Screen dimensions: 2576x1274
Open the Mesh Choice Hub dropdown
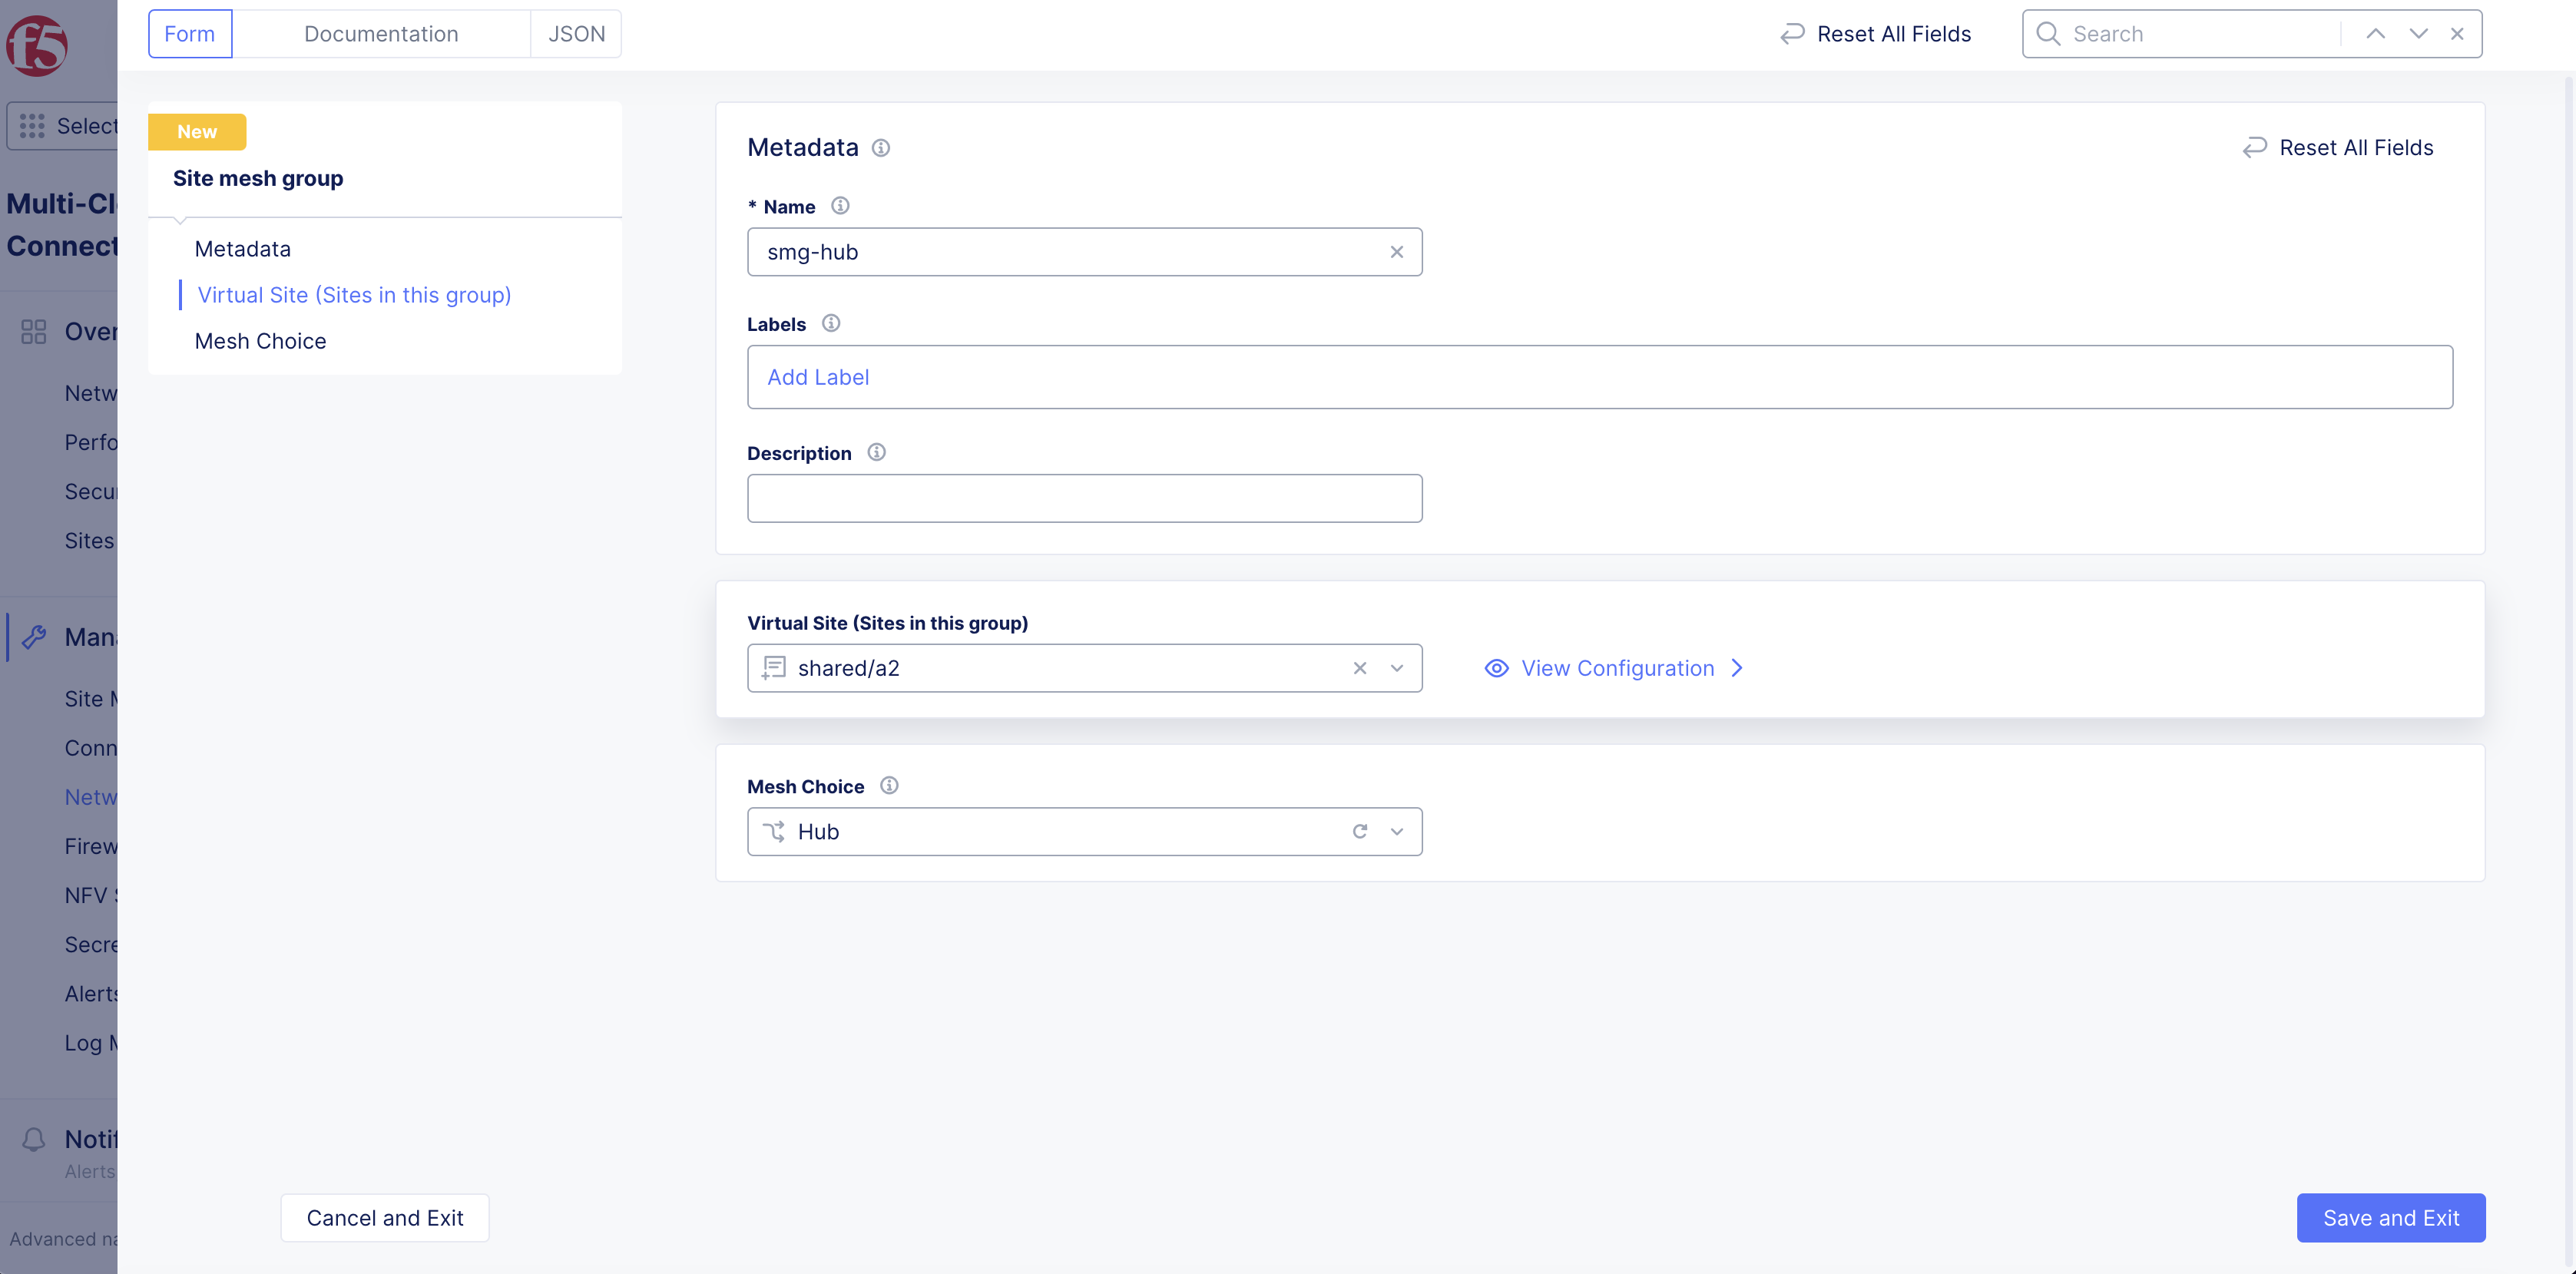pos(1397,832)
